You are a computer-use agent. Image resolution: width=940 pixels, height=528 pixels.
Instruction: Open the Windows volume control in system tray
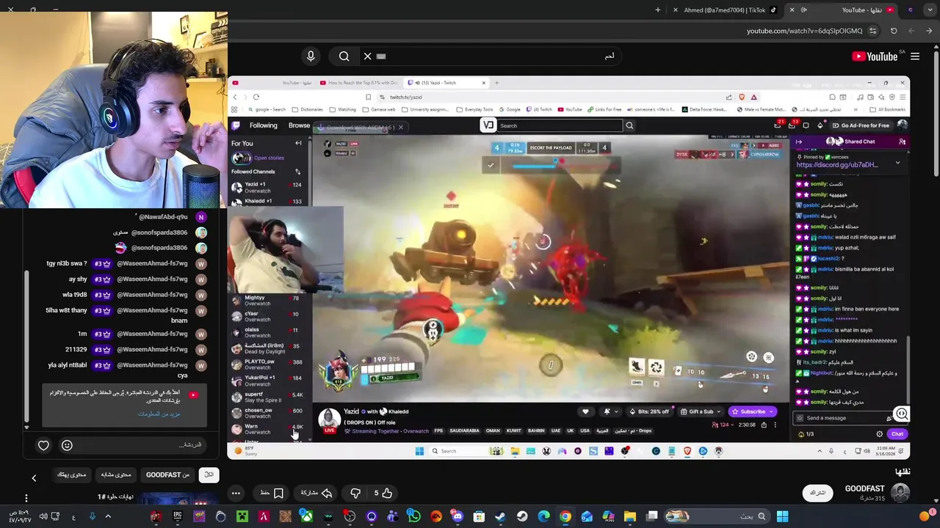[43, 516]
